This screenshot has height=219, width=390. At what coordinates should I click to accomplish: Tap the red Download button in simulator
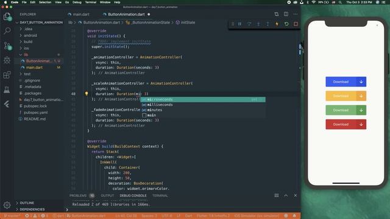click(346, 124)
